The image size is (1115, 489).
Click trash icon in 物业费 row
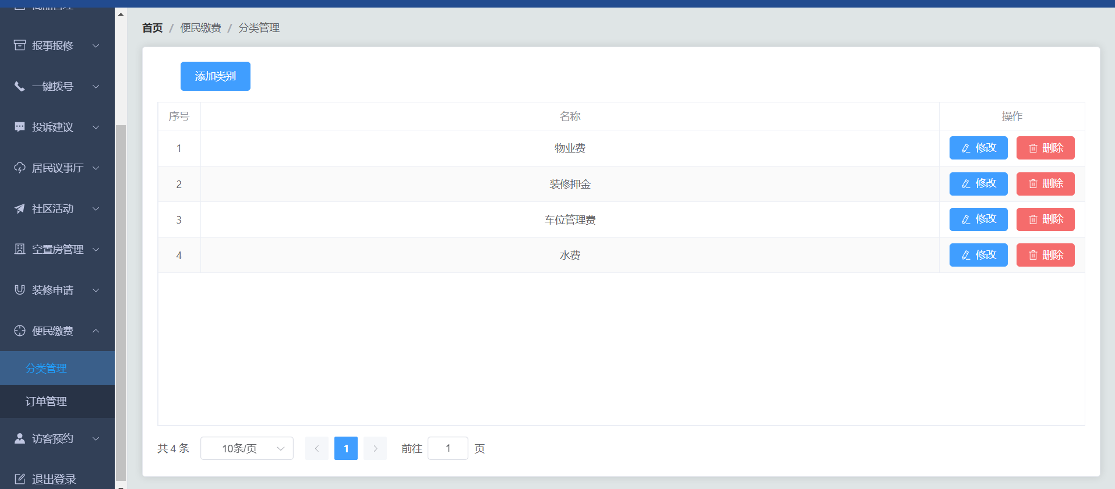pyautogui.click(x=1033, y=148)
